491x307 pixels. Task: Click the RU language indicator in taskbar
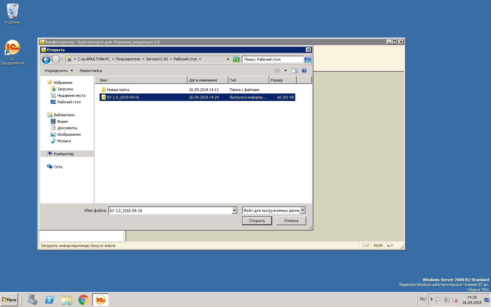tap(423, 299)
